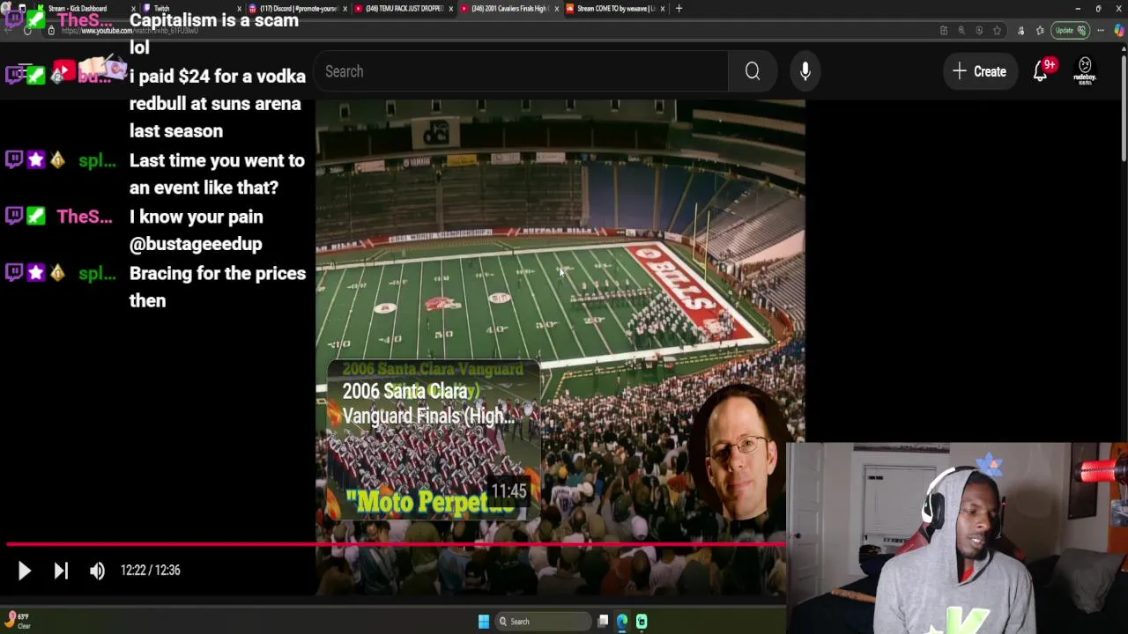The height and width of the screenshot is (634, 1128).
Task: Open Task View on the taskbar
Action: 603,622
